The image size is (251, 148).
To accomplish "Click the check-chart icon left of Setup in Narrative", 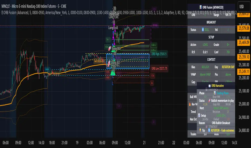I will pyautogui.click(x=199, y=115).
